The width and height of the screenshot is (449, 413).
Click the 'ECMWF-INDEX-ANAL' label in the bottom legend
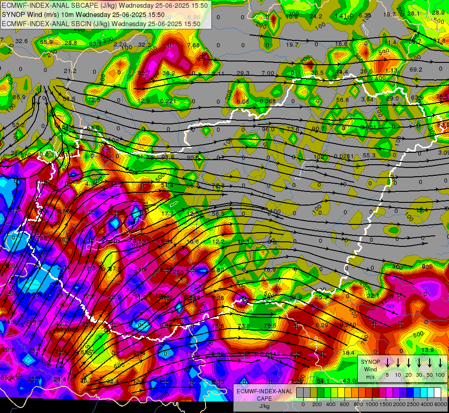coord(264,391)
